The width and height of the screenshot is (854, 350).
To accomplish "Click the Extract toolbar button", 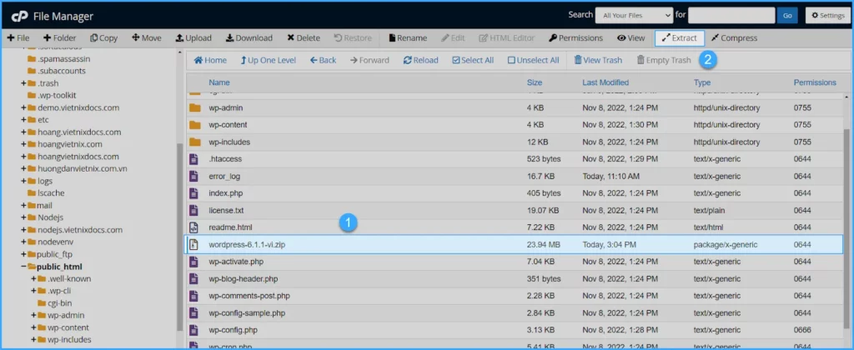I will click(680, 37).
